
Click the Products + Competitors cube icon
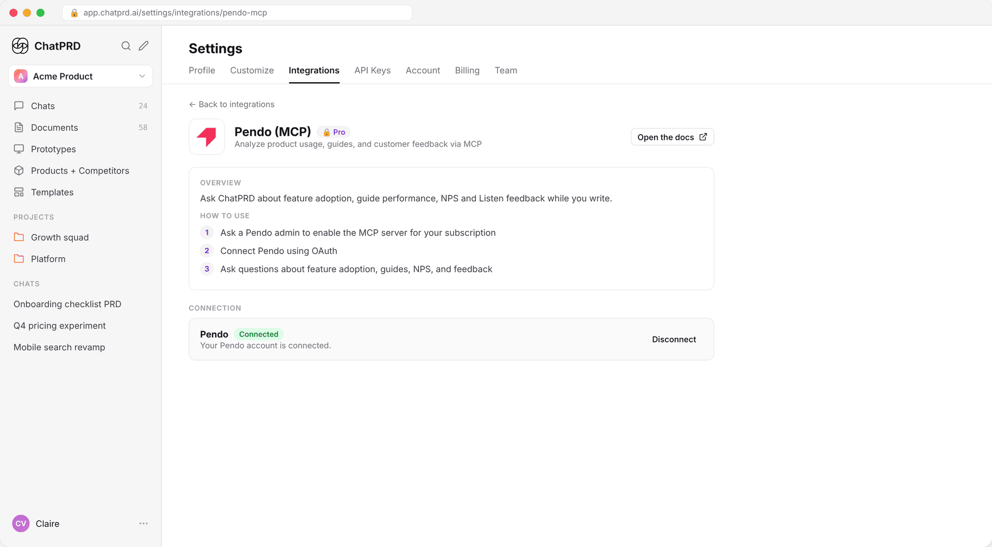[x=19, y=170]
